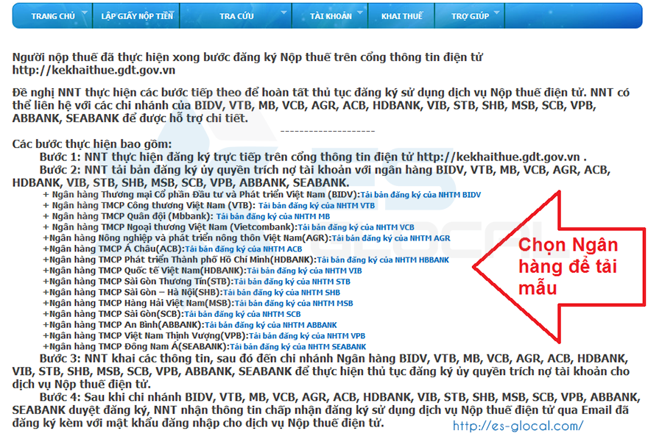This screenshot has height=439, width=648.
Task: Select the paragraph starting 'Người nộp thuế đã thực hiện'
Action: click(x=247, y=63)
